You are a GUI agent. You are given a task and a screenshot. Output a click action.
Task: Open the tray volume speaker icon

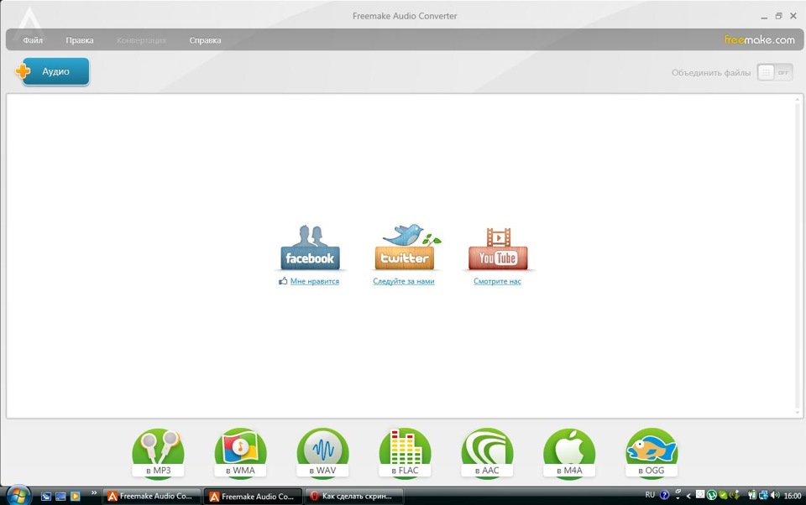[x=775, y=495]
